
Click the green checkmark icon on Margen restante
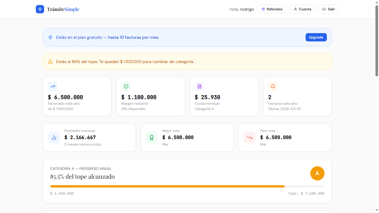tap(126, 86)
